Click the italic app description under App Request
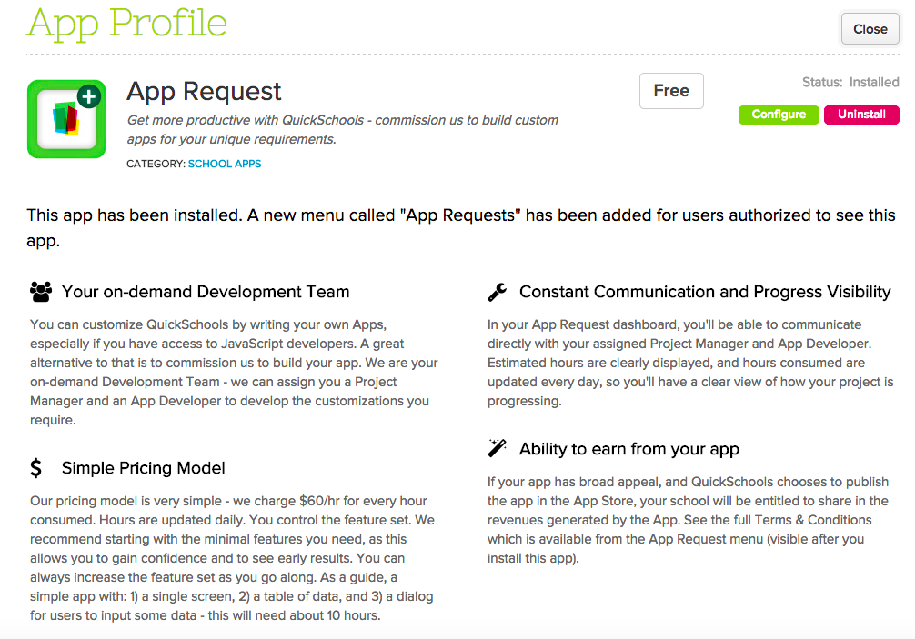Image resolution: width=915 pixels, height=639 pixels. (343, 130)
